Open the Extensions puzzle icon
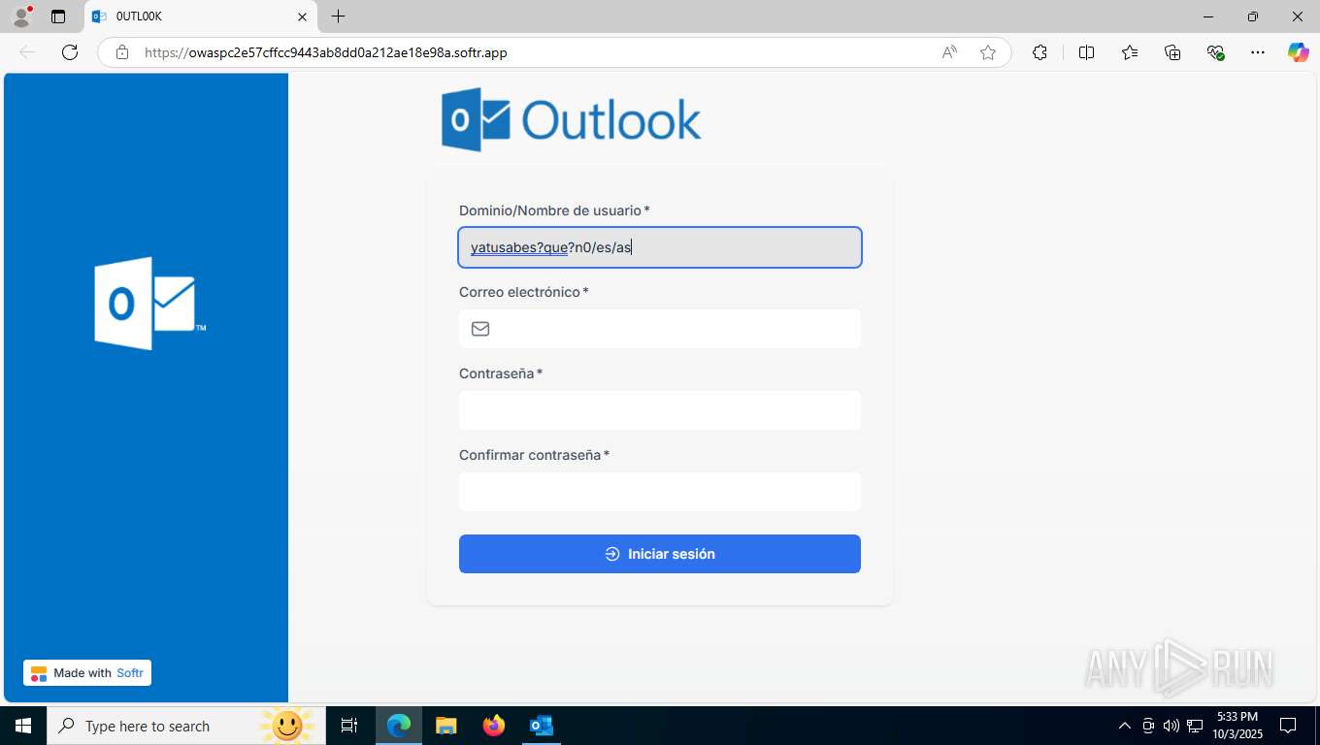Image resolution: width=1320 pixels, height=745 pixels. 1039,52
